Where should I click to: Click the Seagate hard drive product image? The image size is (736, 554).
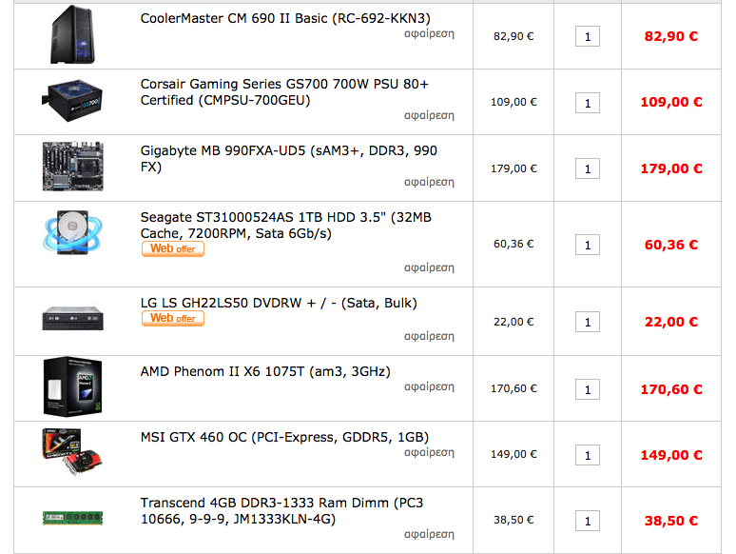(72, 232)
